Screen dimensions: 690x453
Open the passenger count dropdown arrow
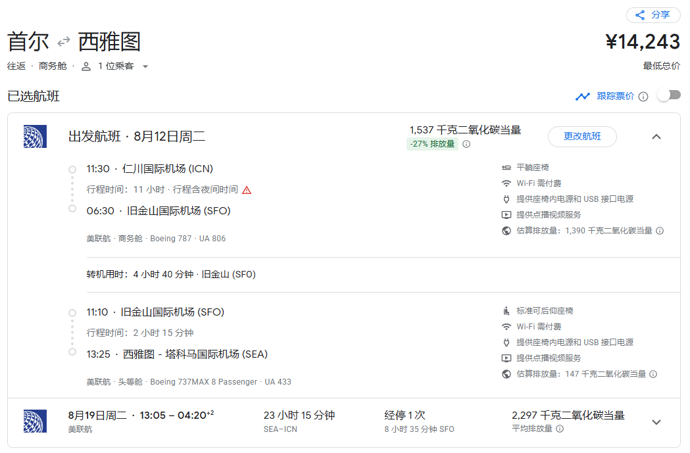(145, 66)
